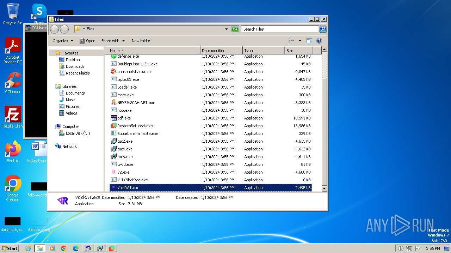Viewport: 451px width, 253px height.
Task: Click the Explorer Forward navigation button
Action: (64, 29)
